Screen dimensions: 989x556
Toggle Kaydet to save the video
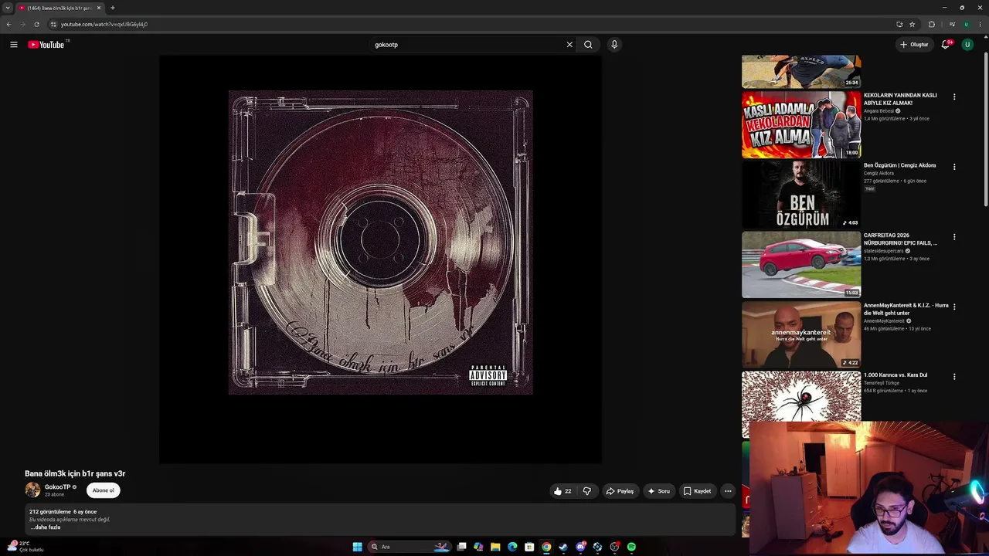point(697,491)
